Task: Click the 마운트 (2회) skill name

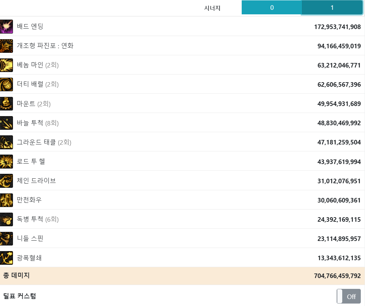Action: [34, 104]
